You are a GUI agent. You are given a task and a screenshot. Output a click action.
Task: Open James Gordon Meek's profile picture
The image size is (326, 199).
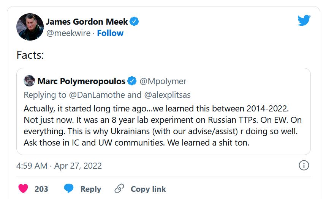tap(30, 27)
